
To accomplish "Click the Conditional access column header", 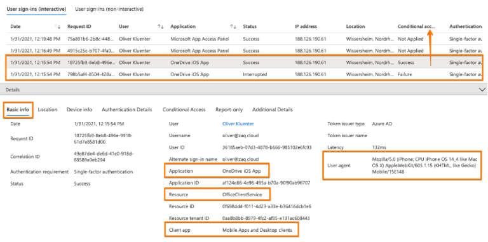I will click(x=416, y=27).
